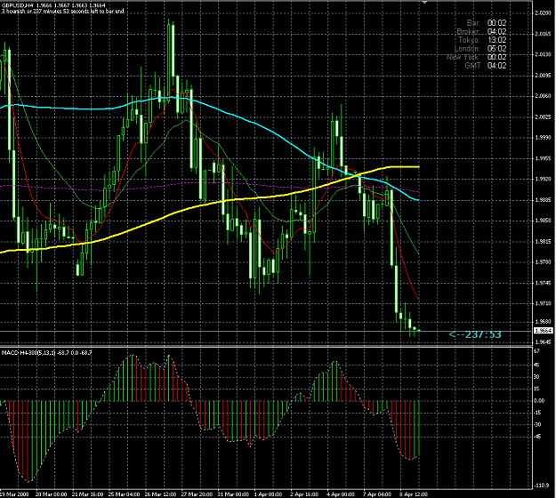This screenshot has width=556, height=498.
Task: Click the 4 Apr 00:00 time label
Action: (341, 494)
